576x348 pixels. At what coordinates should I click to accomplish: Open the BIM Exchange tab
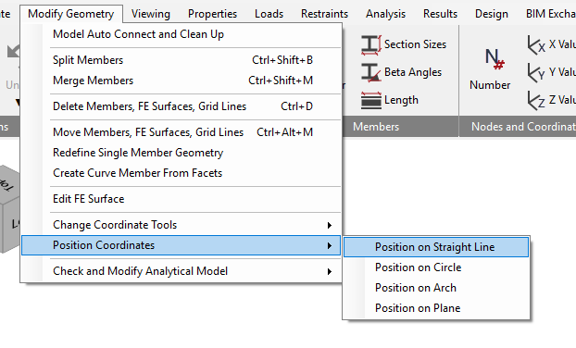pos(550,14)
